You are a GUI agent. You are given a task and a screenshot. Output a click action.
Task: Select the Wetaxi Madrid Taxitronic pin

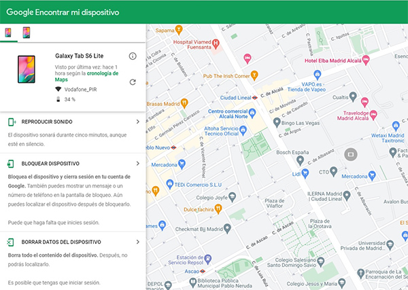point(396,126)
